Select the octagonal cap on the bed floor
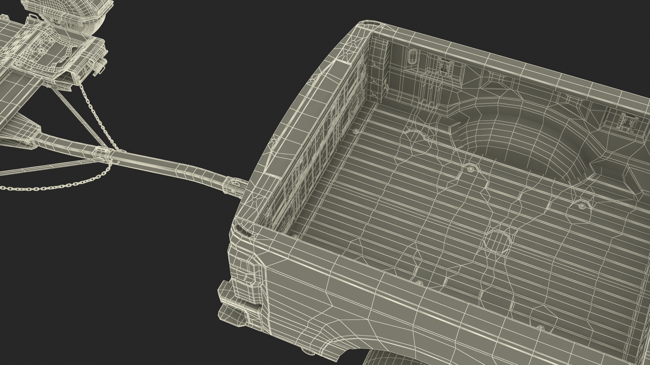Image resolution: width=650 pixels, height=365 pixels. click(497, 242)
